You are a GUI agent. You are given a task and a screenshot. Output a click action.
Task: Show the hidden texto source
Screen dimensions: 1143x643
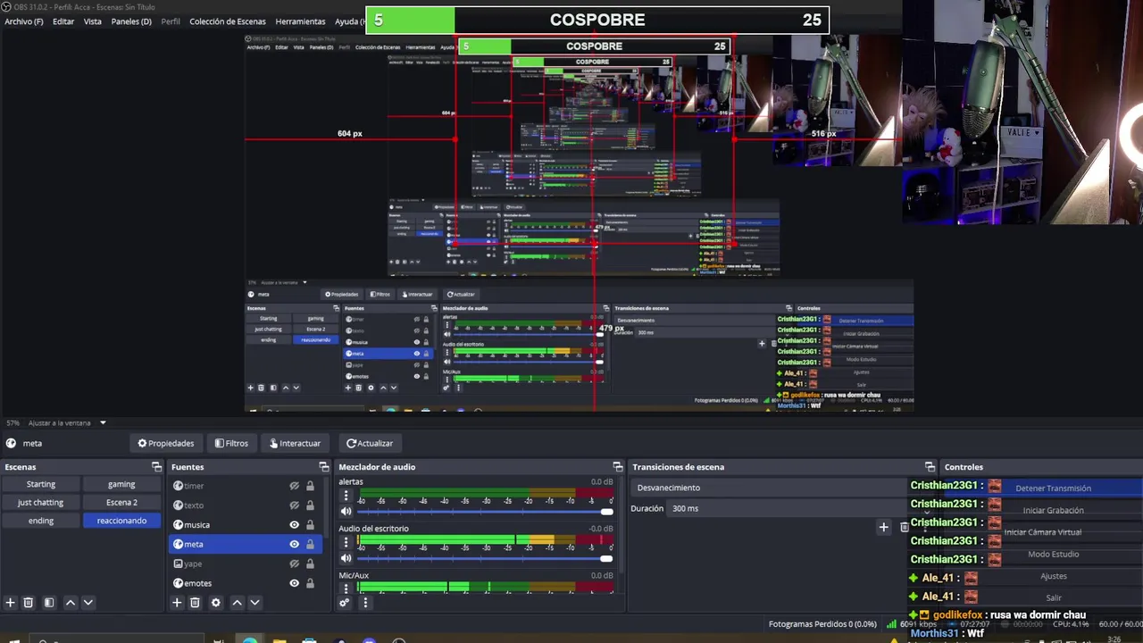point(294,505)
